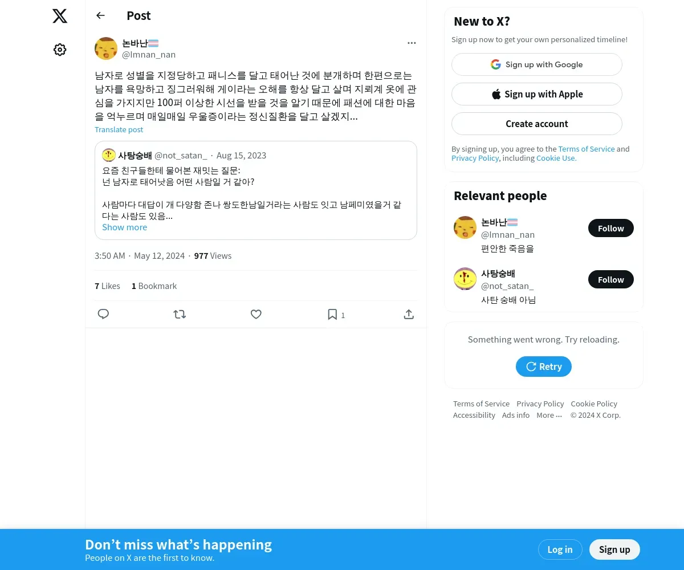Follow the @lmnan_nan account
Image resolution: width=684 pixels, height=570 pixels.
[x=611, y=228]
